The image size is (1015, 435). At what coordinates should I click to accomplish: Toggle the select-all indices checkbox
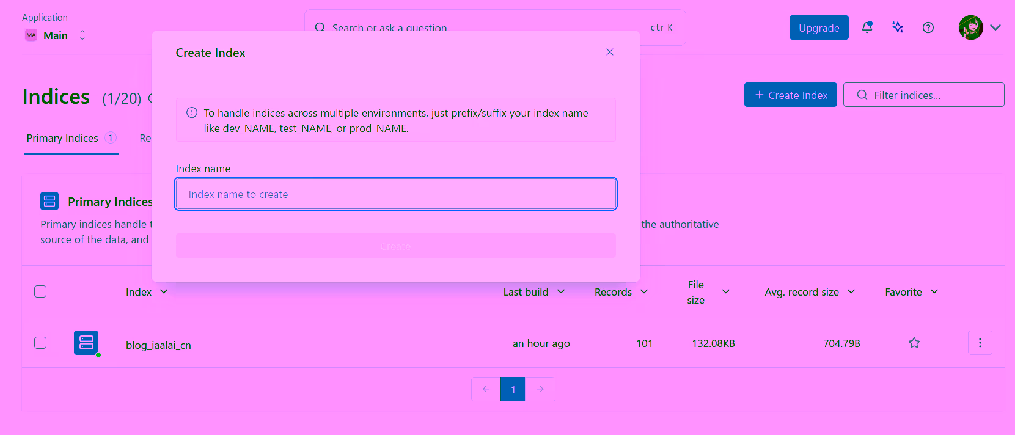(x=40, y=291)
